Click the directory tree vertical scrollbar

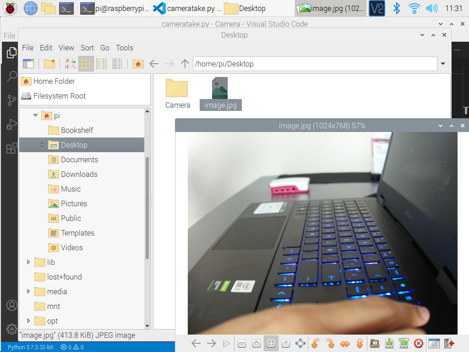[147, 206]
